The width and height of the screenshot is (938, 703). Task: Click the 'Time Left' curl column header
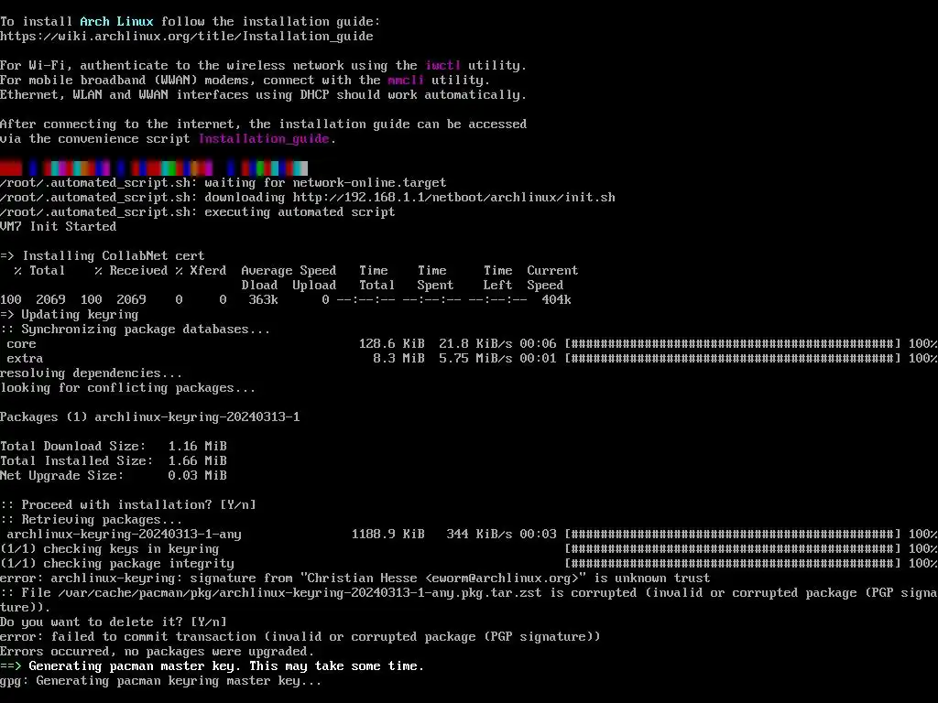click(497, 277)
